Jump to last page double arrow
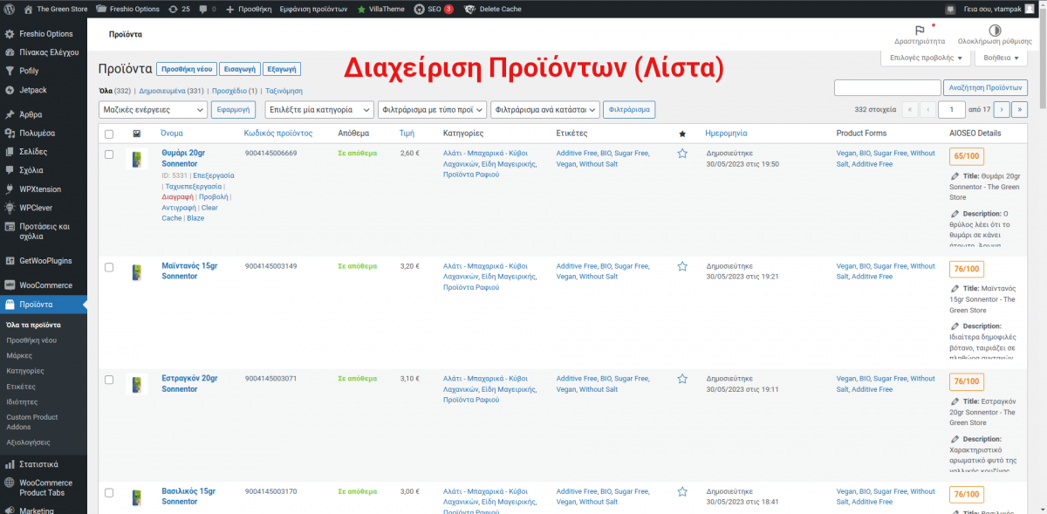This screenshot has height=514, width=1047. point(1019,110)
